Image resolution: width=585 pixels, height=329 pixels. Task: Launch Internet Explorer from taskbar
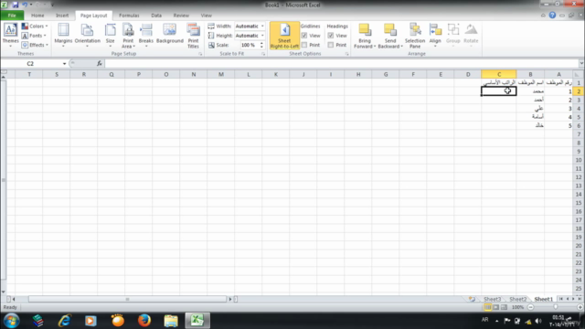(x=65, y=321)
